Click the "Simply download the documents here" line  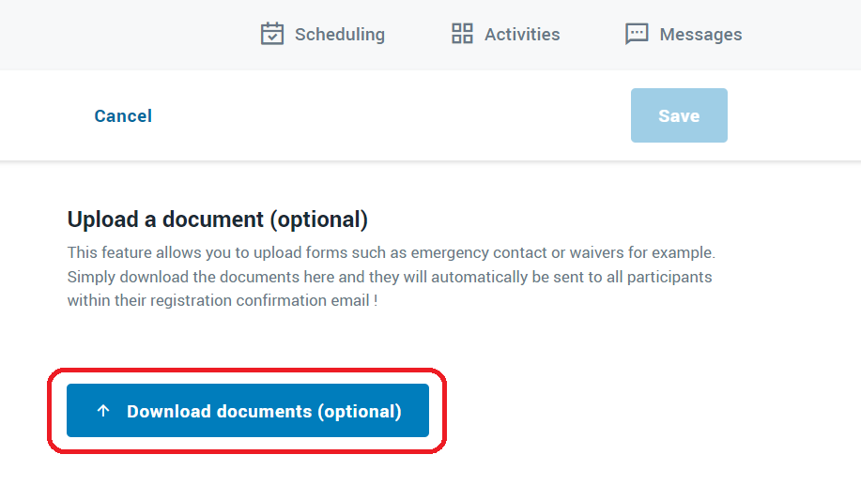[390, 277]
